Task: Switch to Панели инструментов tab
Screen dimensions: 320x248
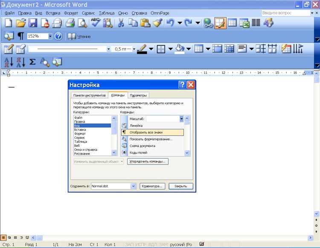Action: [x=90, y=95]
